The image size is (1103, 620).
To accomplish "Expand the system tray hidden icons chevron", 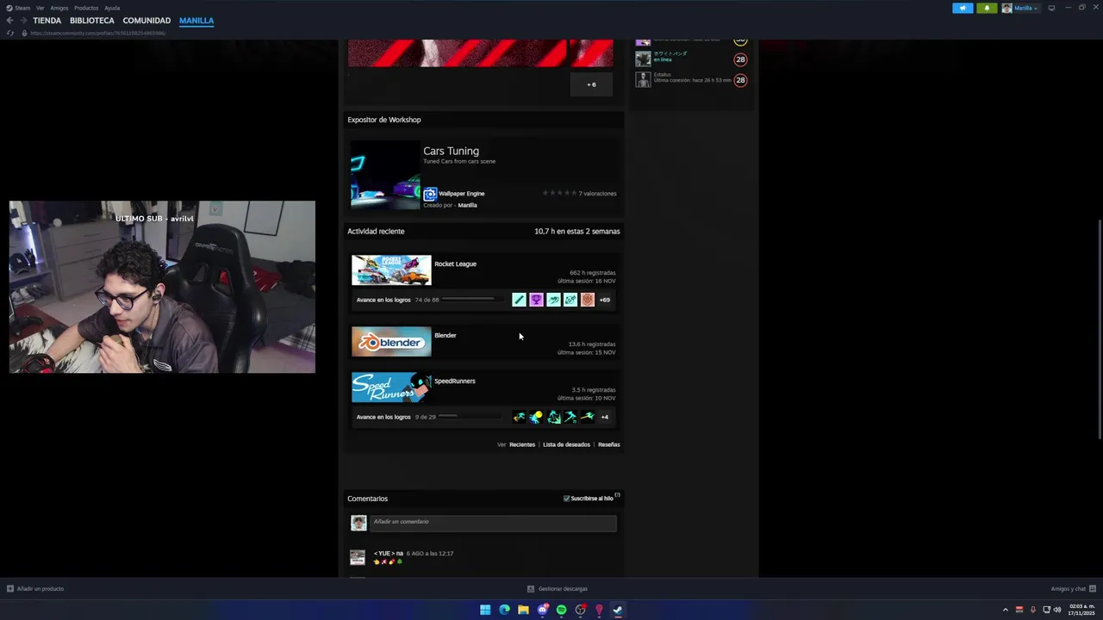I will pos(1005,610).
